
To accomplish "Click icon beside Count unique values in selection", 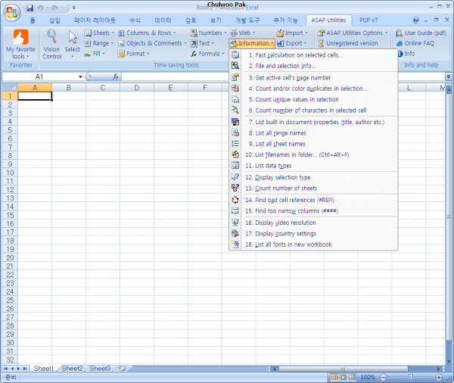I will (x=235, y=99).
